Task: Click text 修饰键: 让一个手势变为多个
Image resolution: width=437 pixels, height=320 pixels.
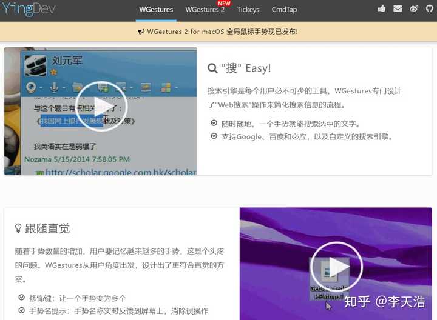Action: (x=78, y=298)
